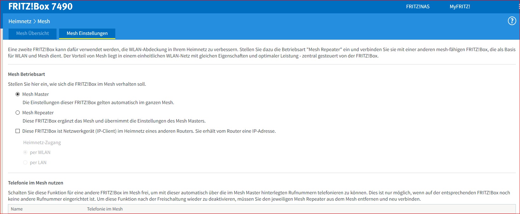This screenshot has width=520, height=214.
Task: Click the Name column header
Action: pos(17,209)
